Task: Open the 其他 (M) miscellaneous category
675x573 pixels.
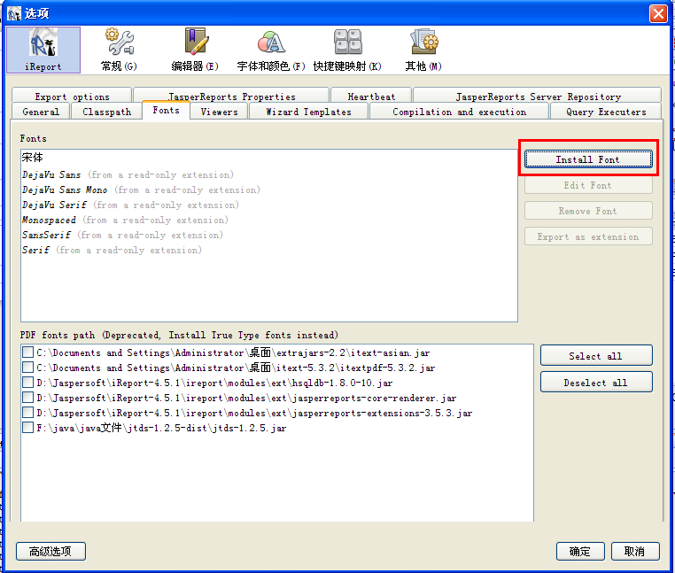Action: pyautogui.click(x=423, y=50)
